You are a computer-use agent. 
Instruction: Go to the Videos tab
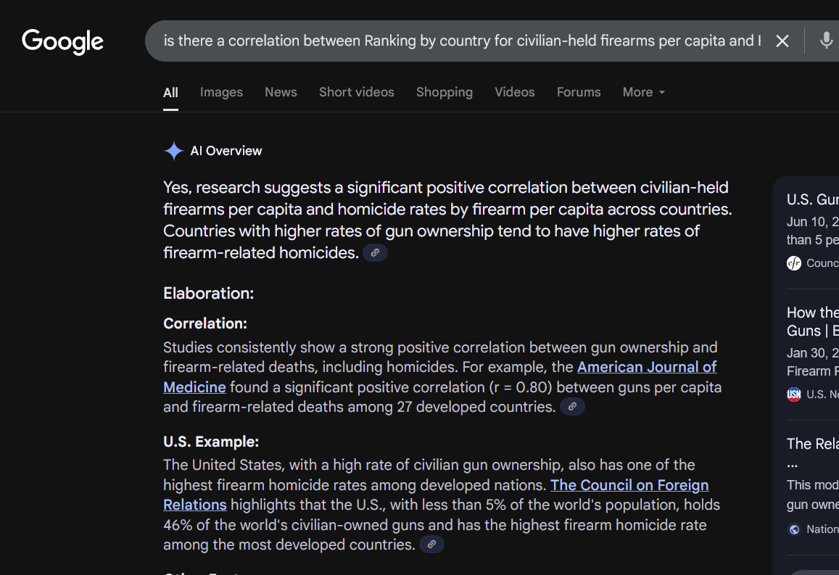pos(515,92)
